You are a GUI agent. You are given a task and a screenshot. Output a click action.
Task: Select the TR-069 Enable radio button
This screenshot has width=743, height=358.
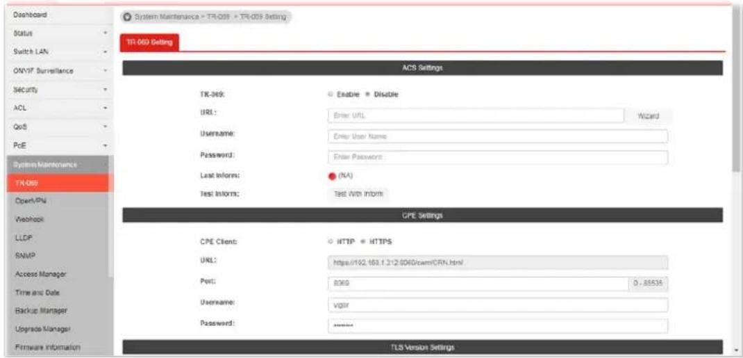(331, 95)
